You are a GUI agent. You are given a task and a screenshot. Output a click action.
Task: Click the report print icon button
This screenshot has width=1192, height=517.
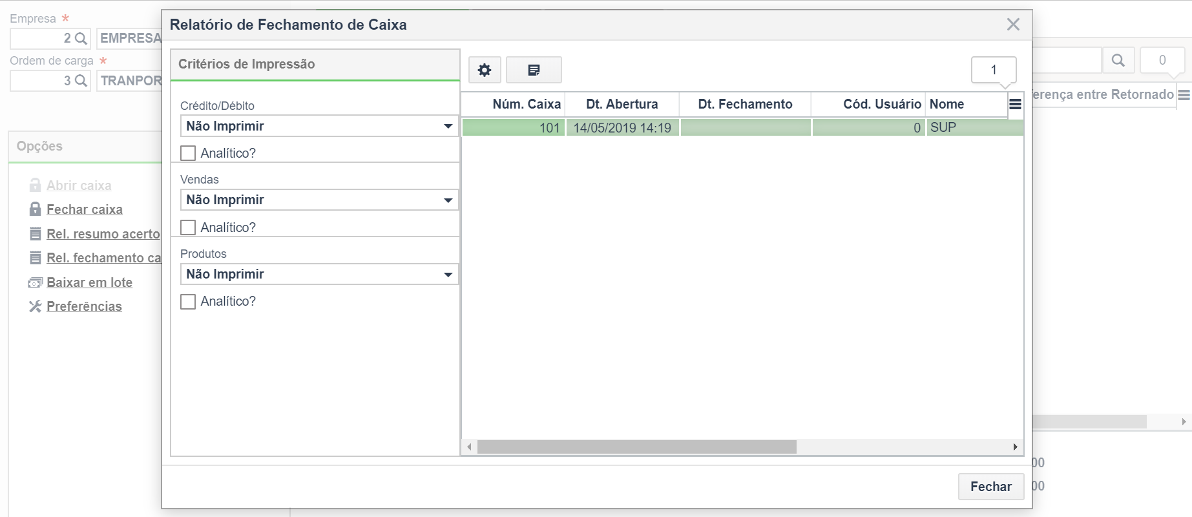pyautogui.click(x=534, y=70)
